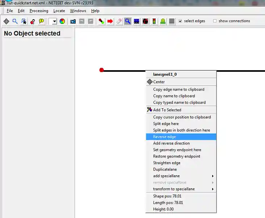Click the Add To Selected flag icon
This screenshot has width=265, height=218.
(x=150, y=109)
